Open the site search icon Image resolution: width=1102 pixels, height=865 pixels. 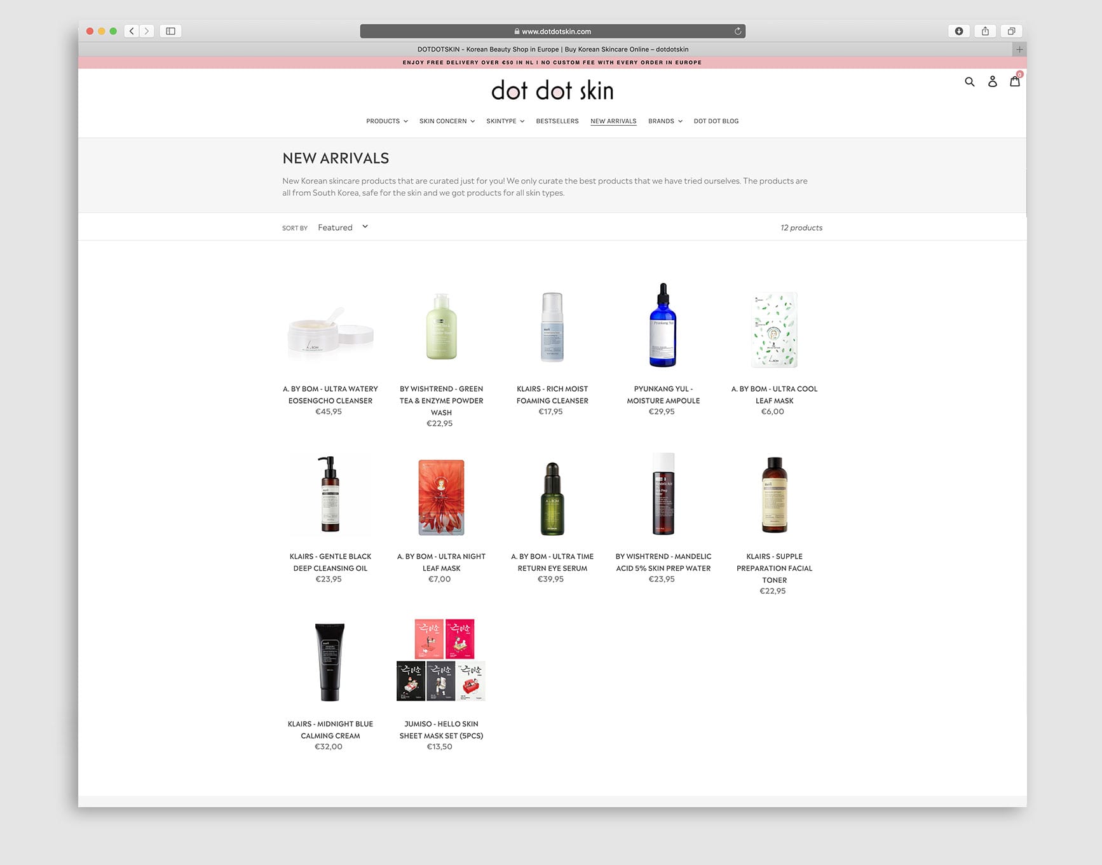(x=969, y=82)
